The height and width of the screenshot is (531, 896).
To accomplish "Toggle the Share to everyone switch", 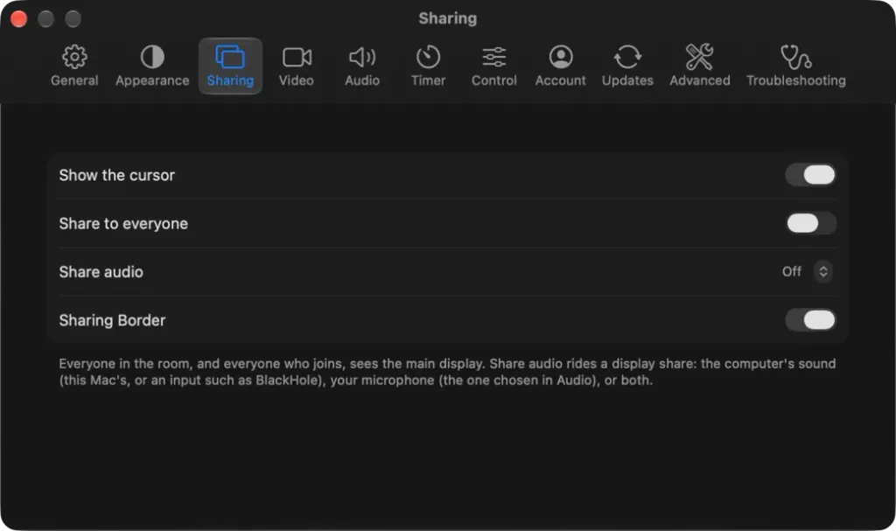I will pyautogui.click(x=810, y=223).
